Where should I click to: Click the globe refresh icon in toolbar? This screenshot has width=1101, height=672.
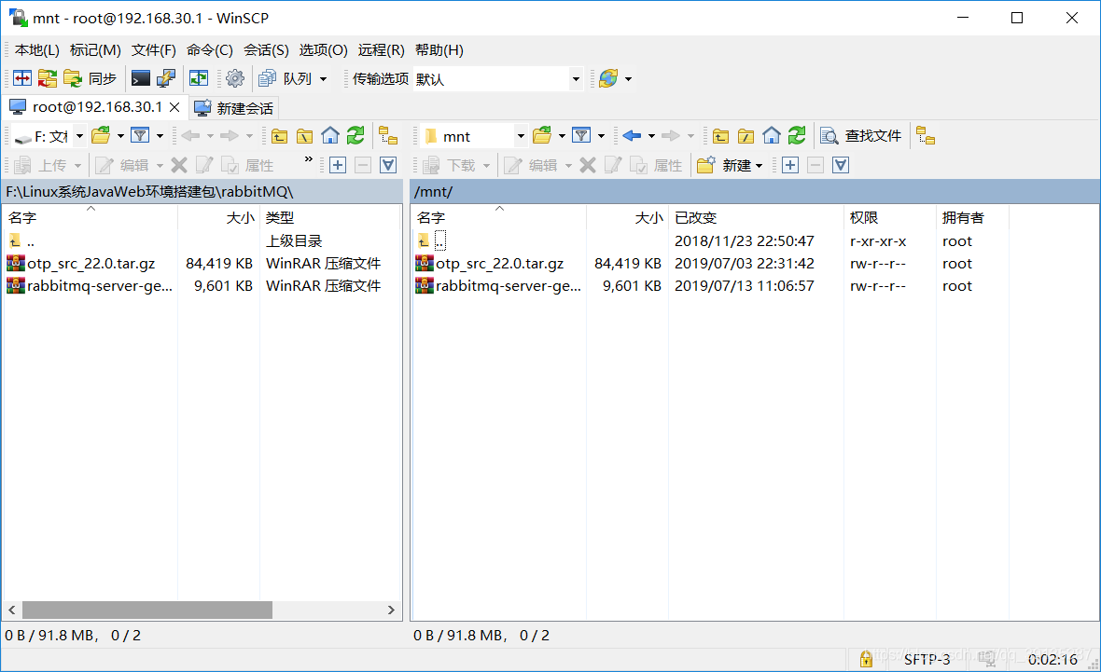608,78
